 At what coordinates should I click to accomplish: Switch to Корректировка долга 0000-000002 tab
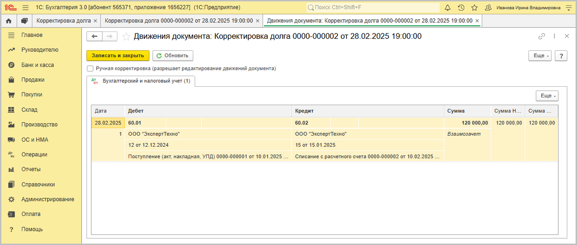pyautogui.click(x=178, y=21)
